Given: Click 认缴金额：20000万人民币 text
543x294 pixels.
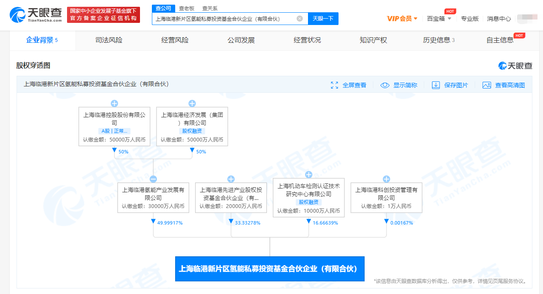Looking at the screenshot, I should point(231,206).
